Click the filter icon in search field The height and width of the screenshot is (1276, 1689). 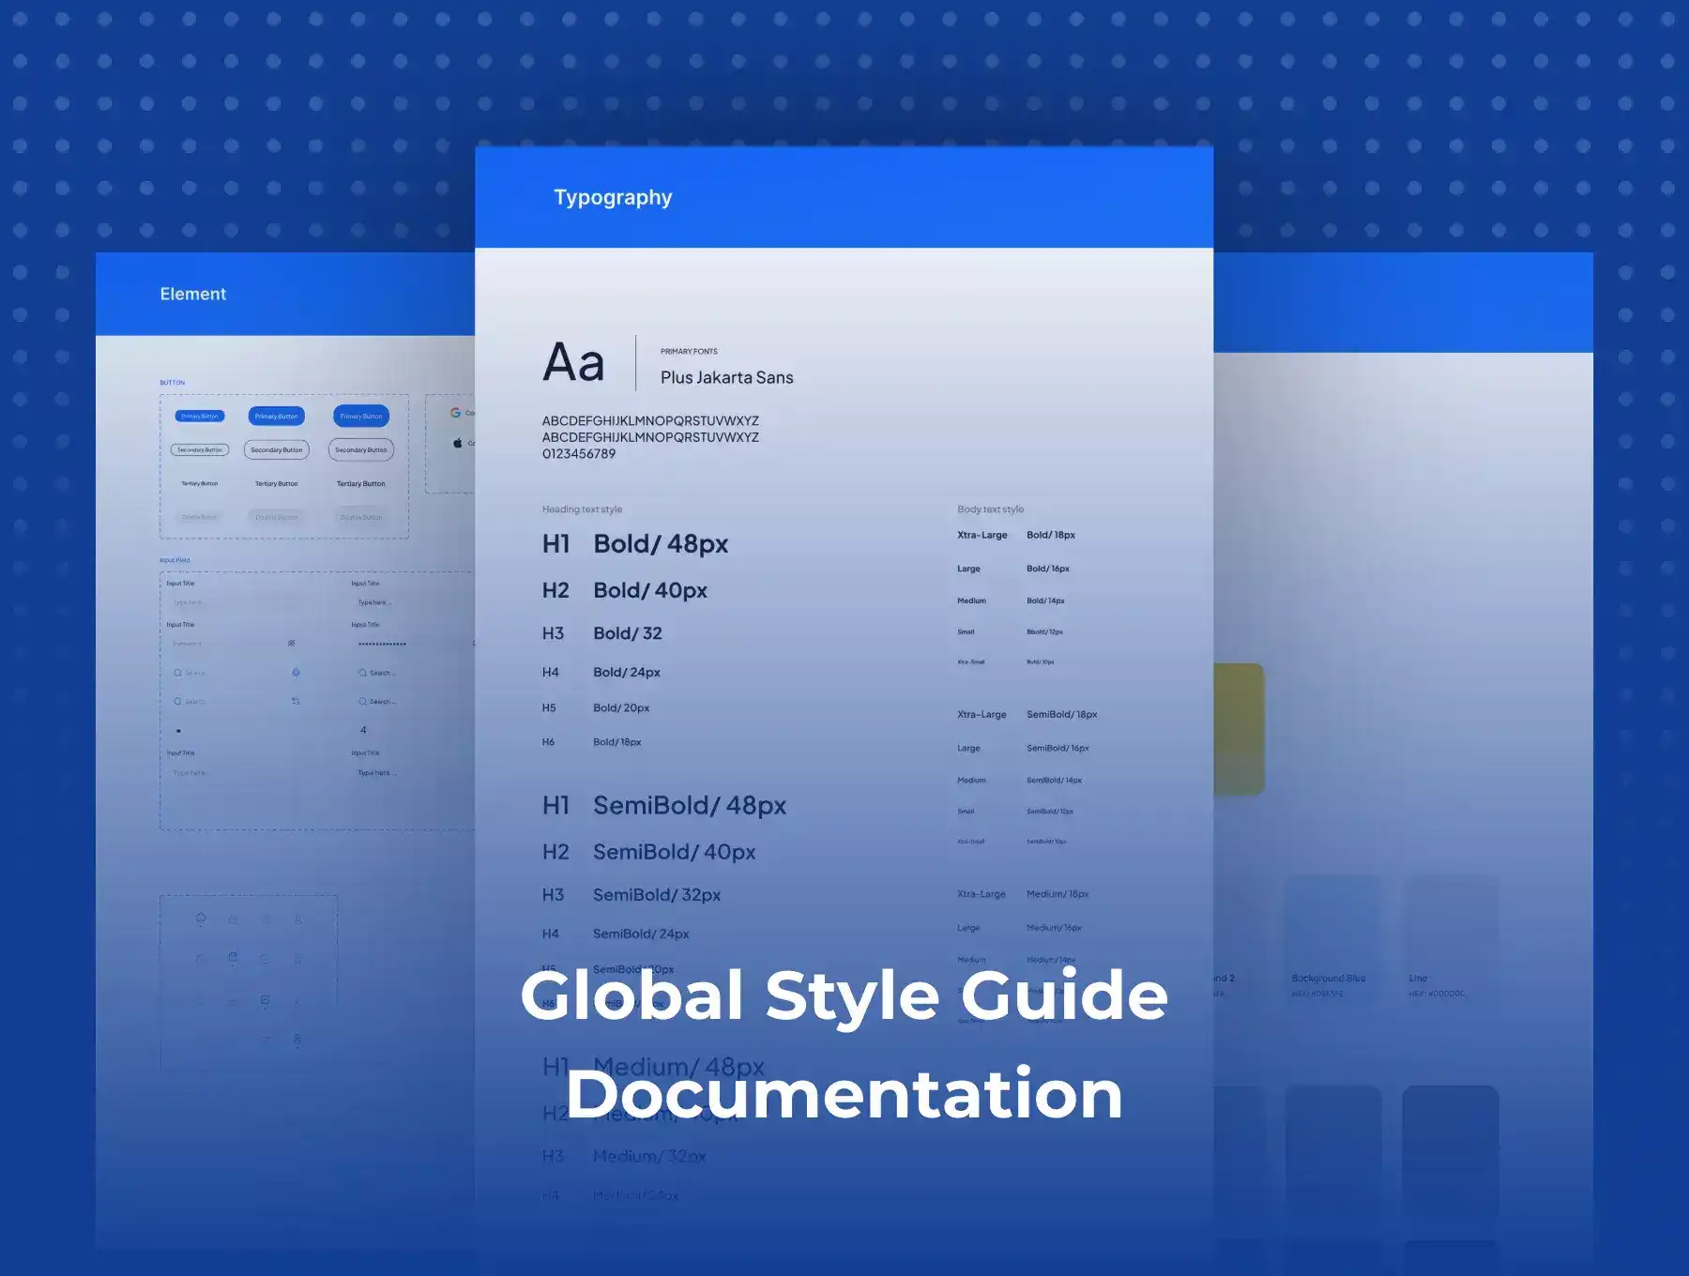pyautogui.click(x=296, y=701)
